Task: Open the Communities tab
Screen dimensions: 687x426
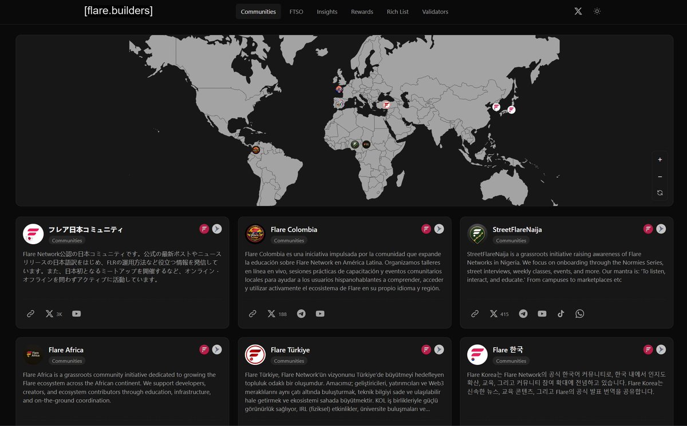Action: (258, 11)
